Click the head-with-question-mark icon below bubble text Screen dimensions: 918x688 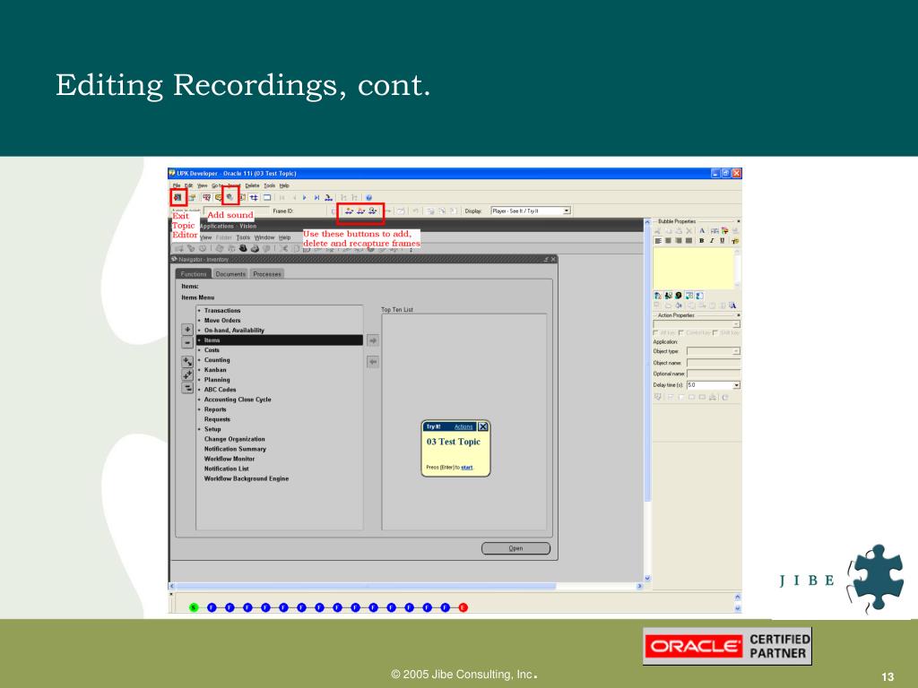(679, 296)
